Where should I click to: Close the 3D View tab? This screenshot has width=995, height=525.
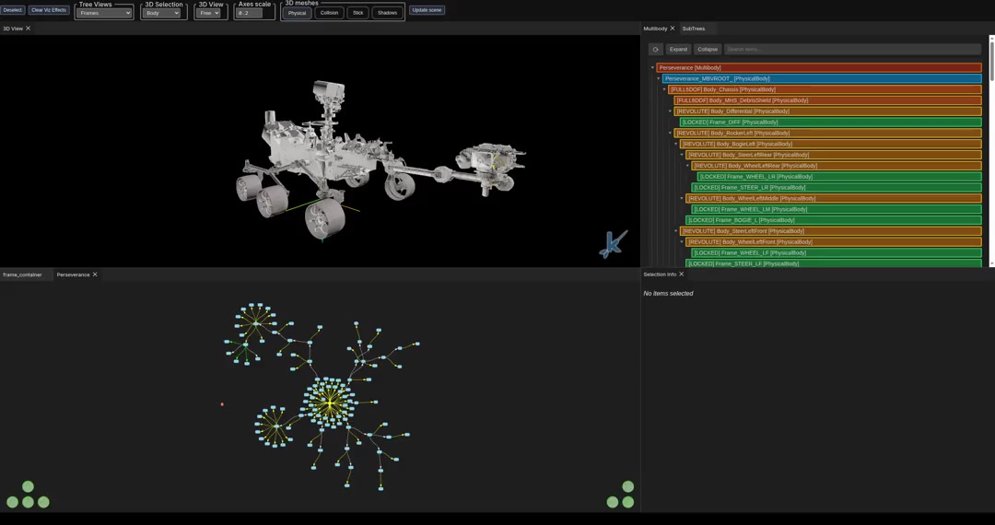click(x=28, y=29)
